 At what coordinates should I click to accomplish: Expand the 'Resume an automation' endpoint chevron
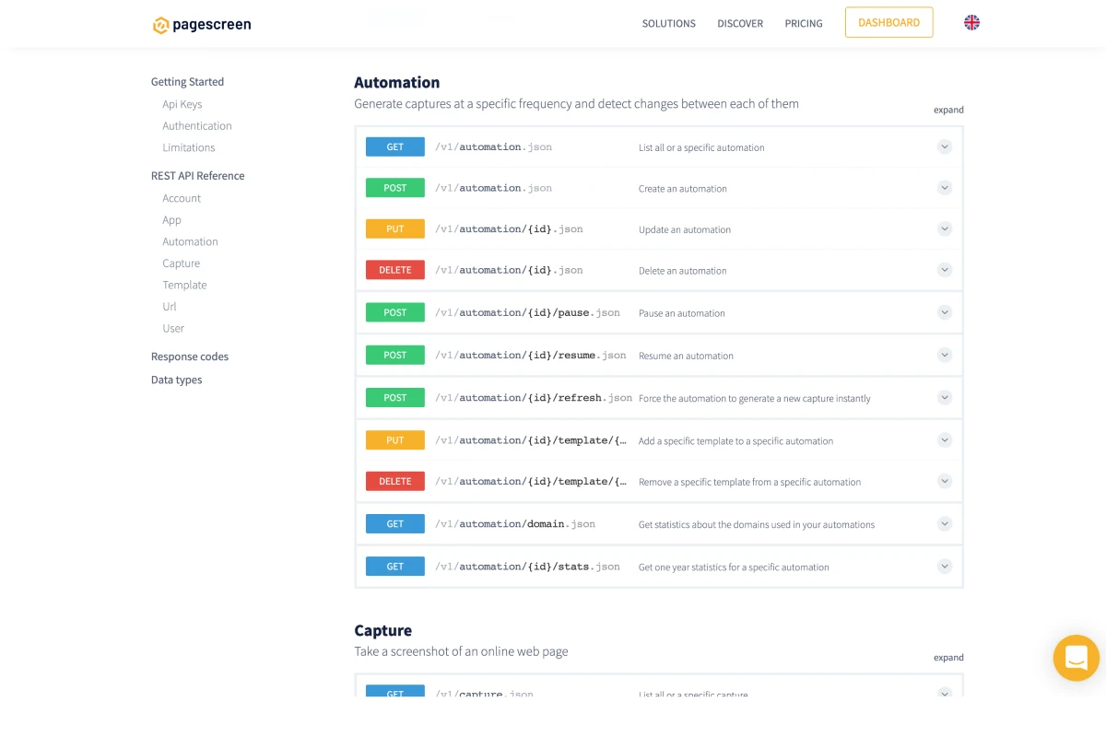click(x=944, y=355)
